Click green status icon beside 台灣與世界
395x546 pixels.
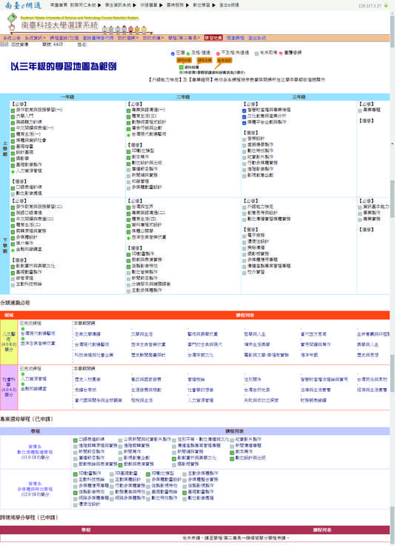coord(128,207)
